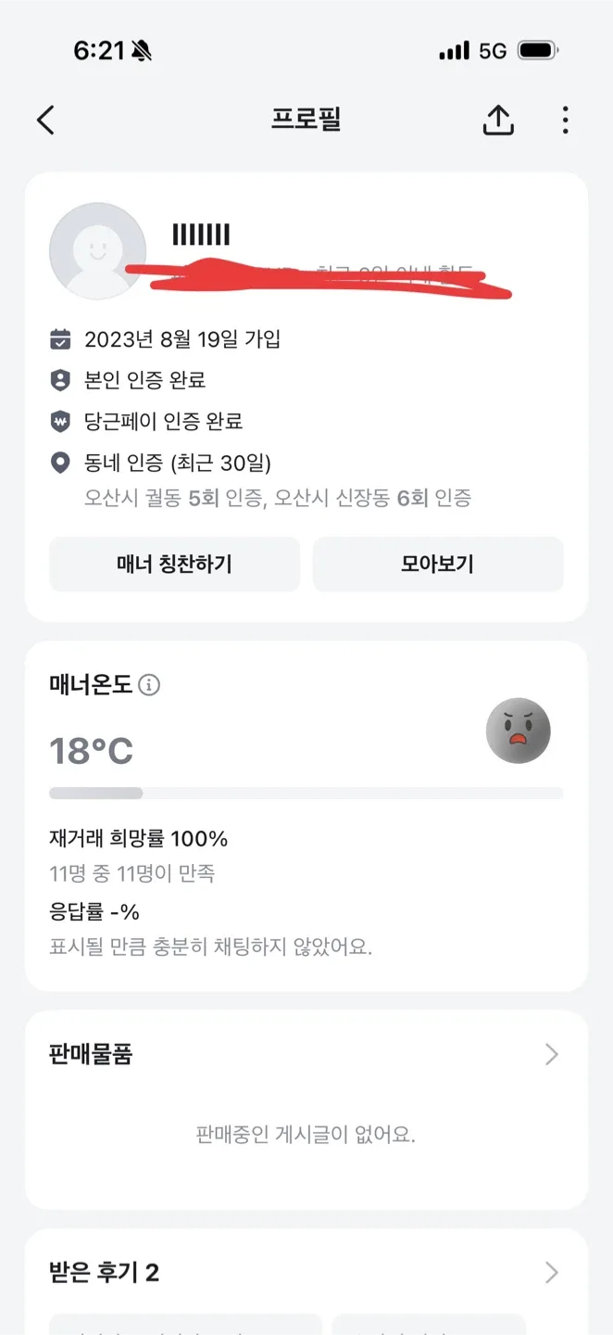Expand the 판매물품 section chevron

point(552,1054)
